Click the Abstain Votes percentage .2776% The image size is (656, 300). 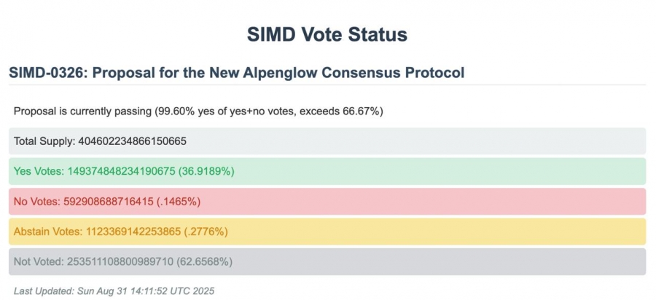[206, 232]
